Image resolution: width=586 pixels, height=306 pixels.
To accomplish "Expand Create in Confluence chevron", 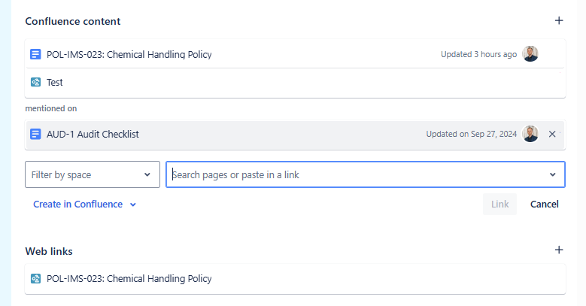I will point(132,205).
